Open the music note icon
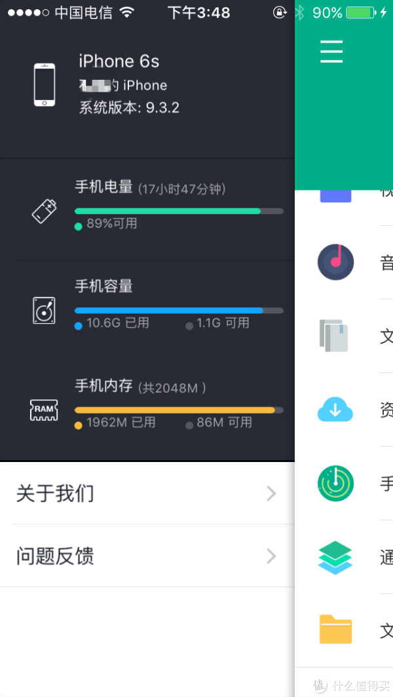 pyautogui.click(x=335, y=262)
